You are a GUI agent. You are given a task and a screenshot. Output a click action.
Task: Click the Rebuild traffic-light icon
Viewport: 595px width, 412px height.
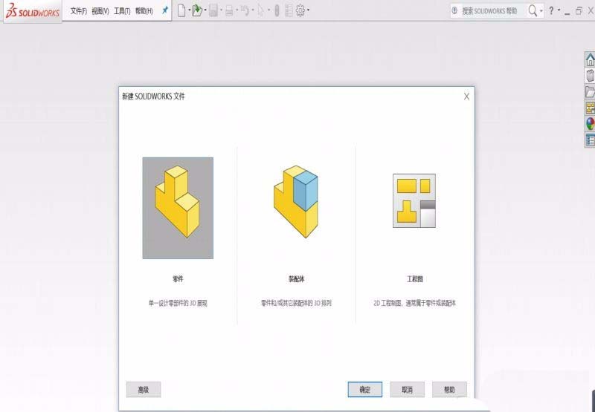click(277, 10)
